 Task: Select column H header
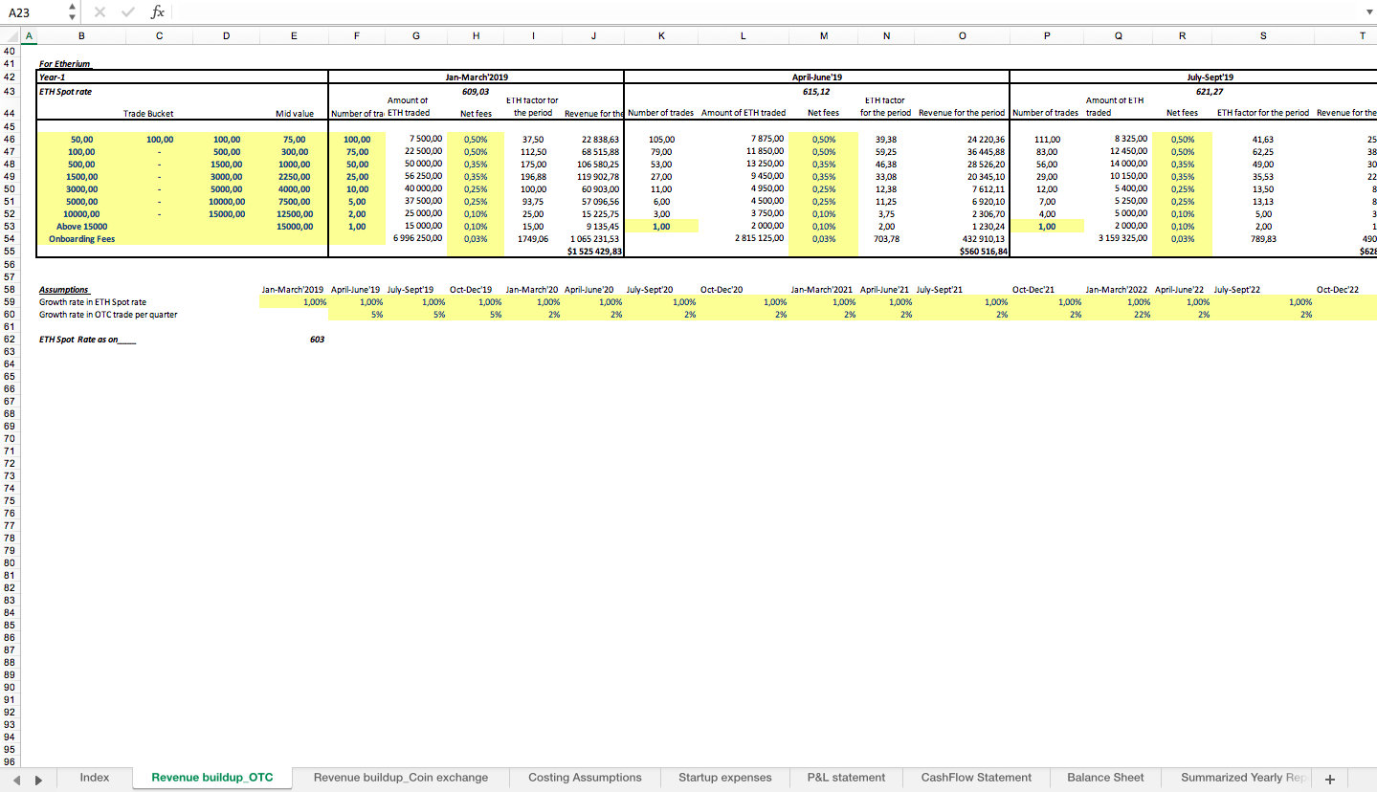[x=477, y=35]
